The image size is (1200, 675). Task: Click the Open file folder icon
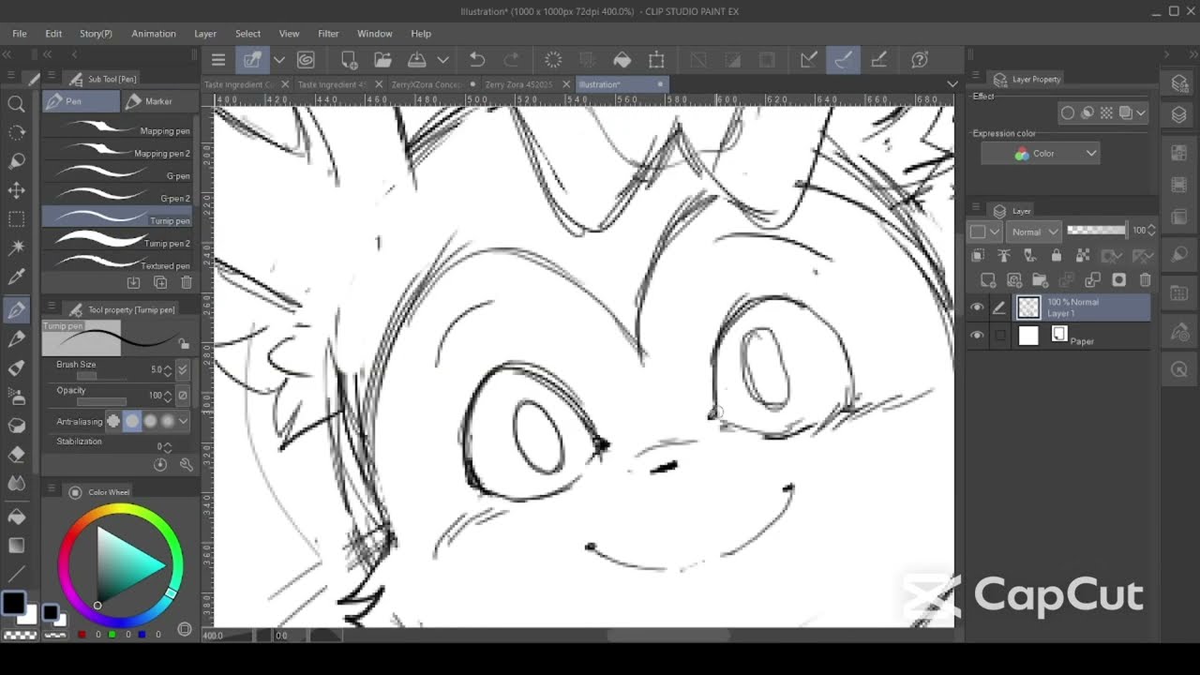click(382, 60)
